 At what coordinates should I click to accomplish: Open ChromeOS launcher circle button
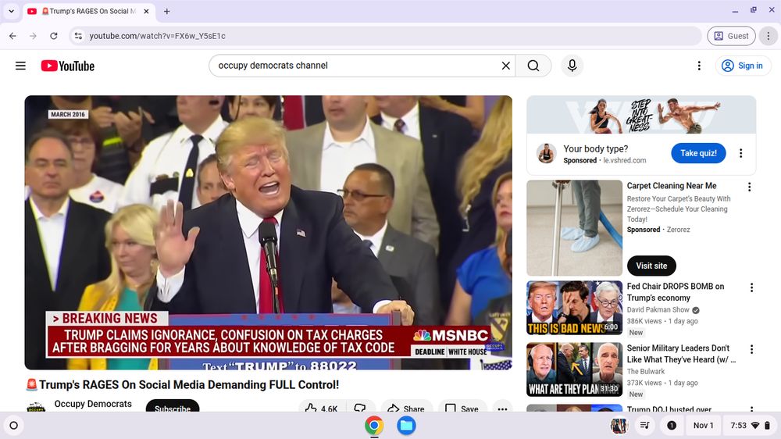click(14, 426)
